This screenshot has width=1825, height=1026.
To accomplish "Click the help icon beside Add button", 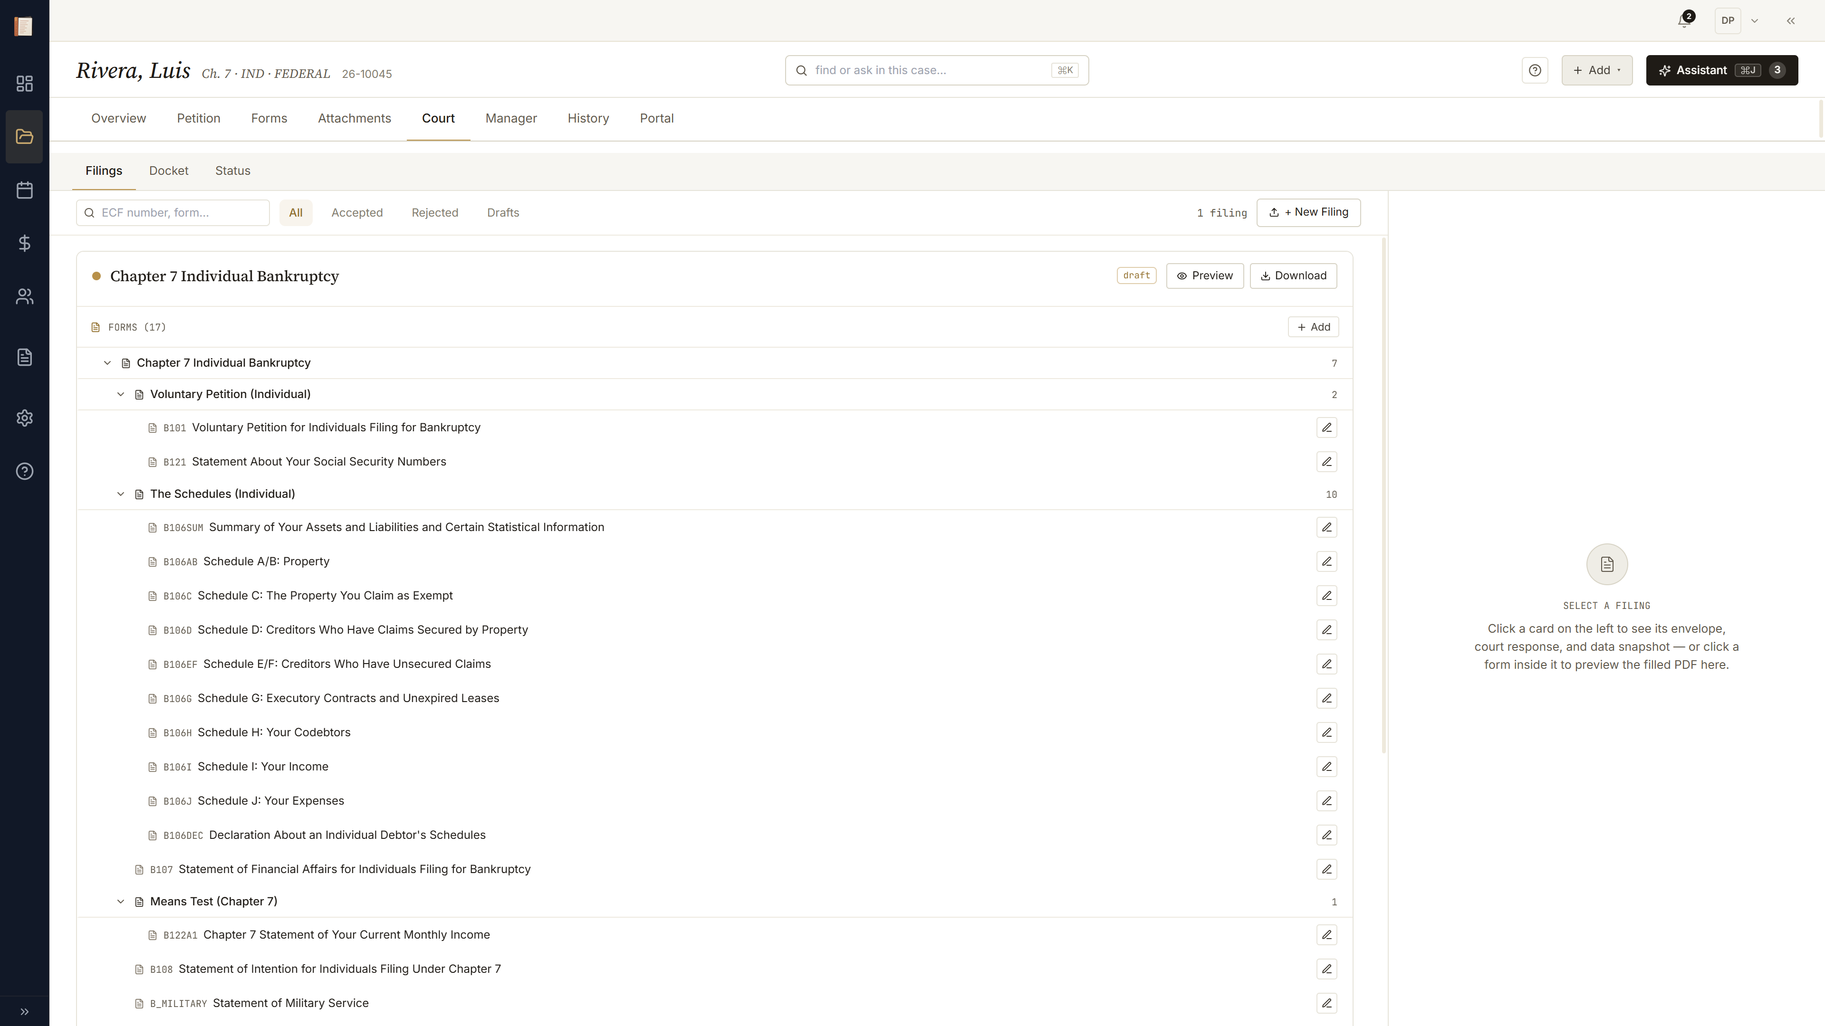I will tap(1535, 70).
